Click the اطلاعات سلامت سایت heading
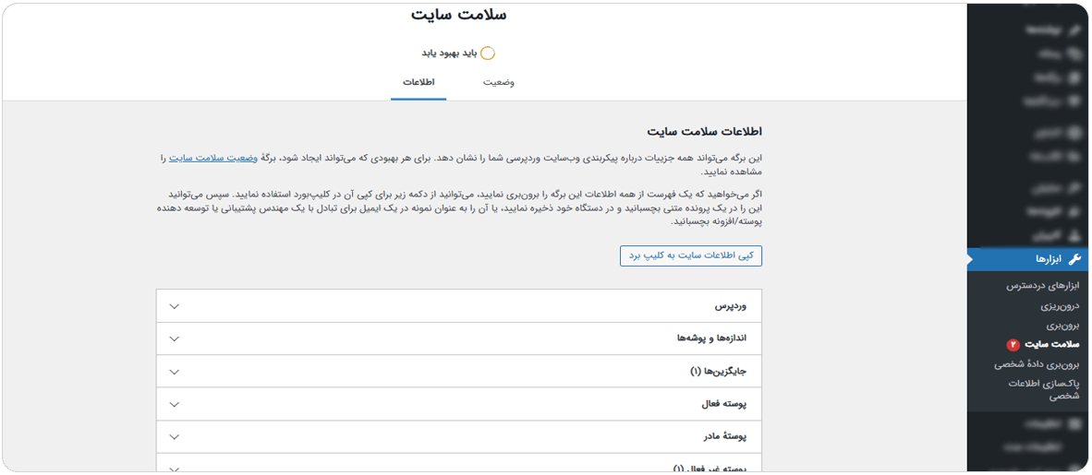The height and width of the screenshot is (475, 1092). [x=704, y=131]
